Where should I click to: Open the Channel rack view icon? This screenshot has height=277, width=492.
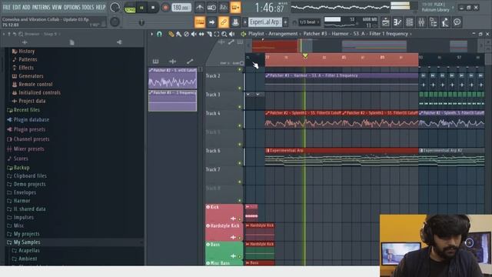tap(410, 22)
